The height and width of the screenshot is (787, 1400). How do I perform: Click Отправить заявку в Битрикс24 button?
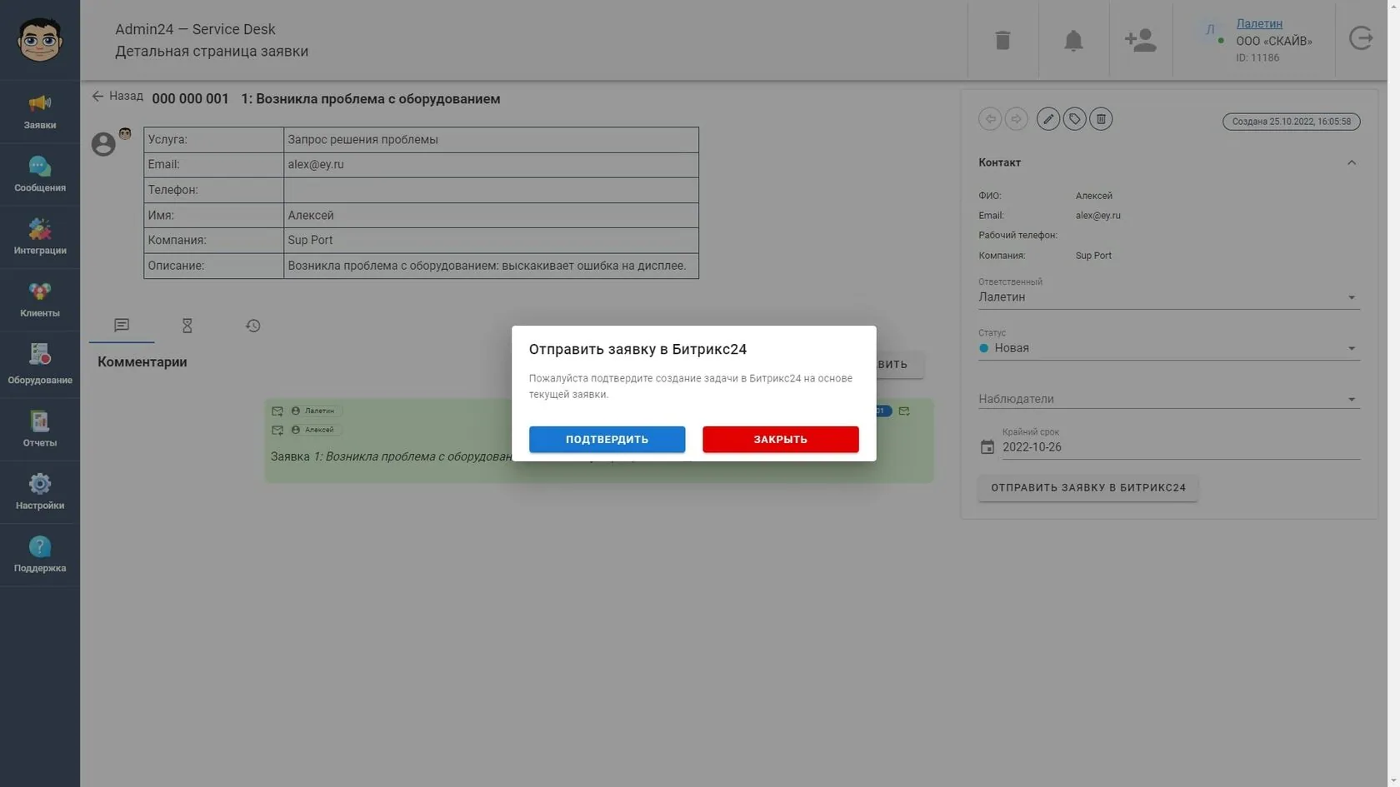1087,487
